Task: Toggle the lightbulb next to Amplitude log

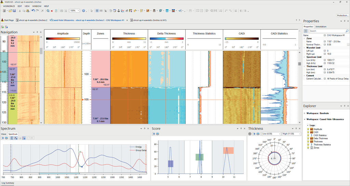Action: [x=308, y=129]
